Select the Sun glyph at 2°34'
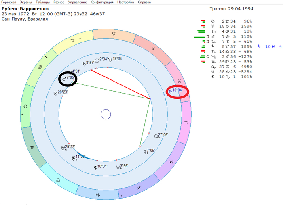The image size is (283, 205). click(97, 61)
